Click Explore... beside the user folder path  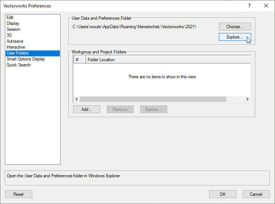[235, 37]
